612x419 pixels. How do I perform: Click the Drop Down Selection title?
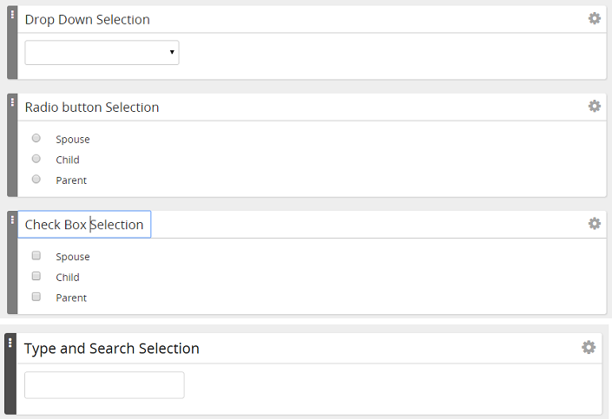coord(87,19)
